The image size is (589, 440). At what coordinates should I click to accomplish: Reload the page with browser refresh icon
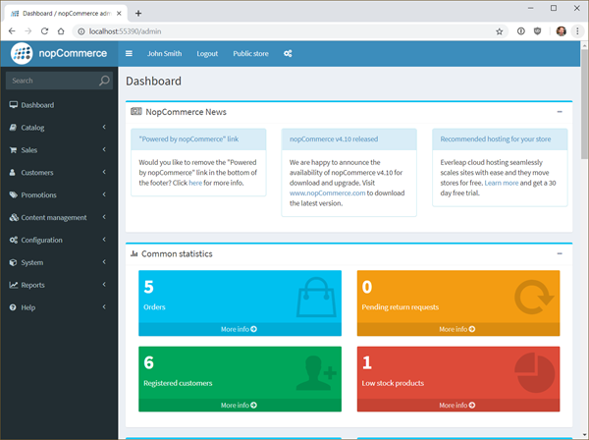coord(45,31)
